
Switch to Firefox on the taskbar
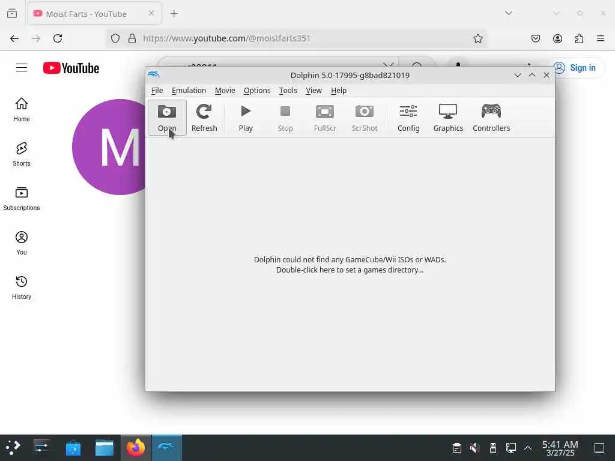[136, 448]
